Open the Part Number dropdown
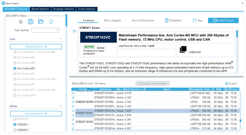Screen dimensions: 246x135 [x=57, y=30]
